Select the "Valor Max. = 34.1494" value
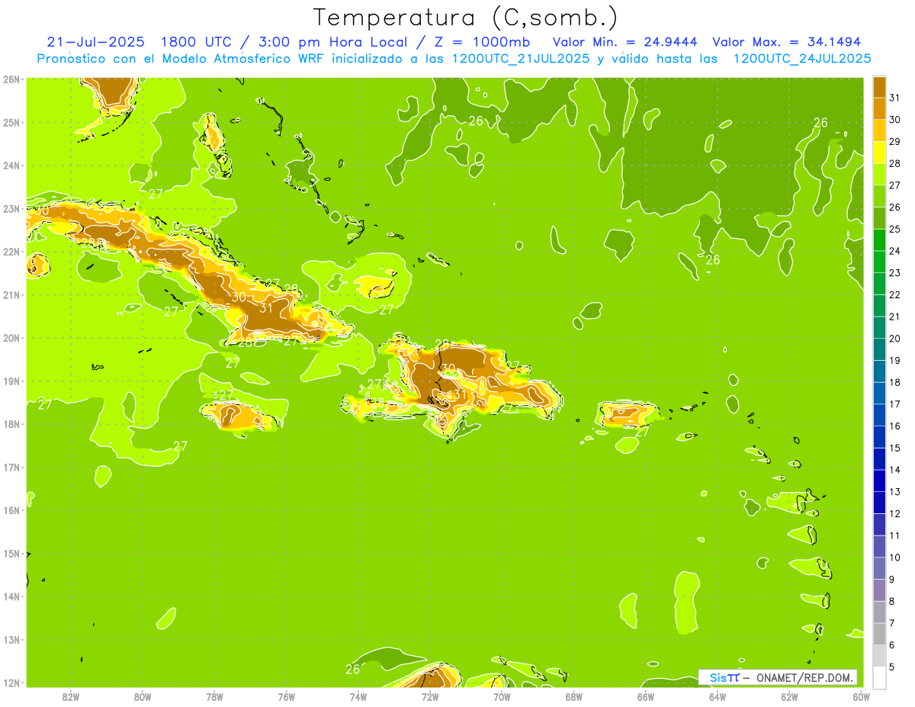The height and width of the screenshot is (707, 915). pos(786,42)
